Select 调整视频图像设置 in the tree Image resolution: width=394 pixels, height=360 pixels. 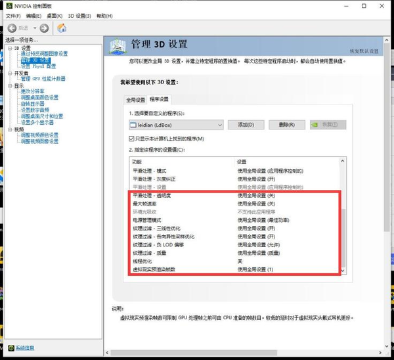click(39, 141)
